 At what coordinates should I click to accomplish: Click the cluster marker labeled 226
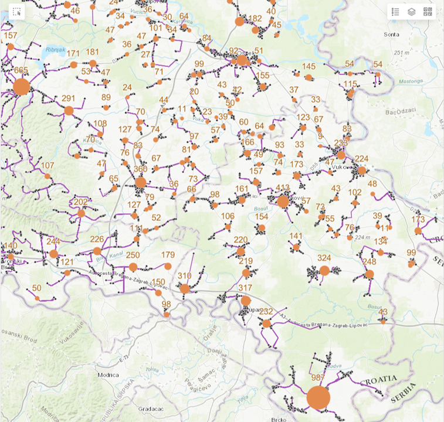coord(97,251)
